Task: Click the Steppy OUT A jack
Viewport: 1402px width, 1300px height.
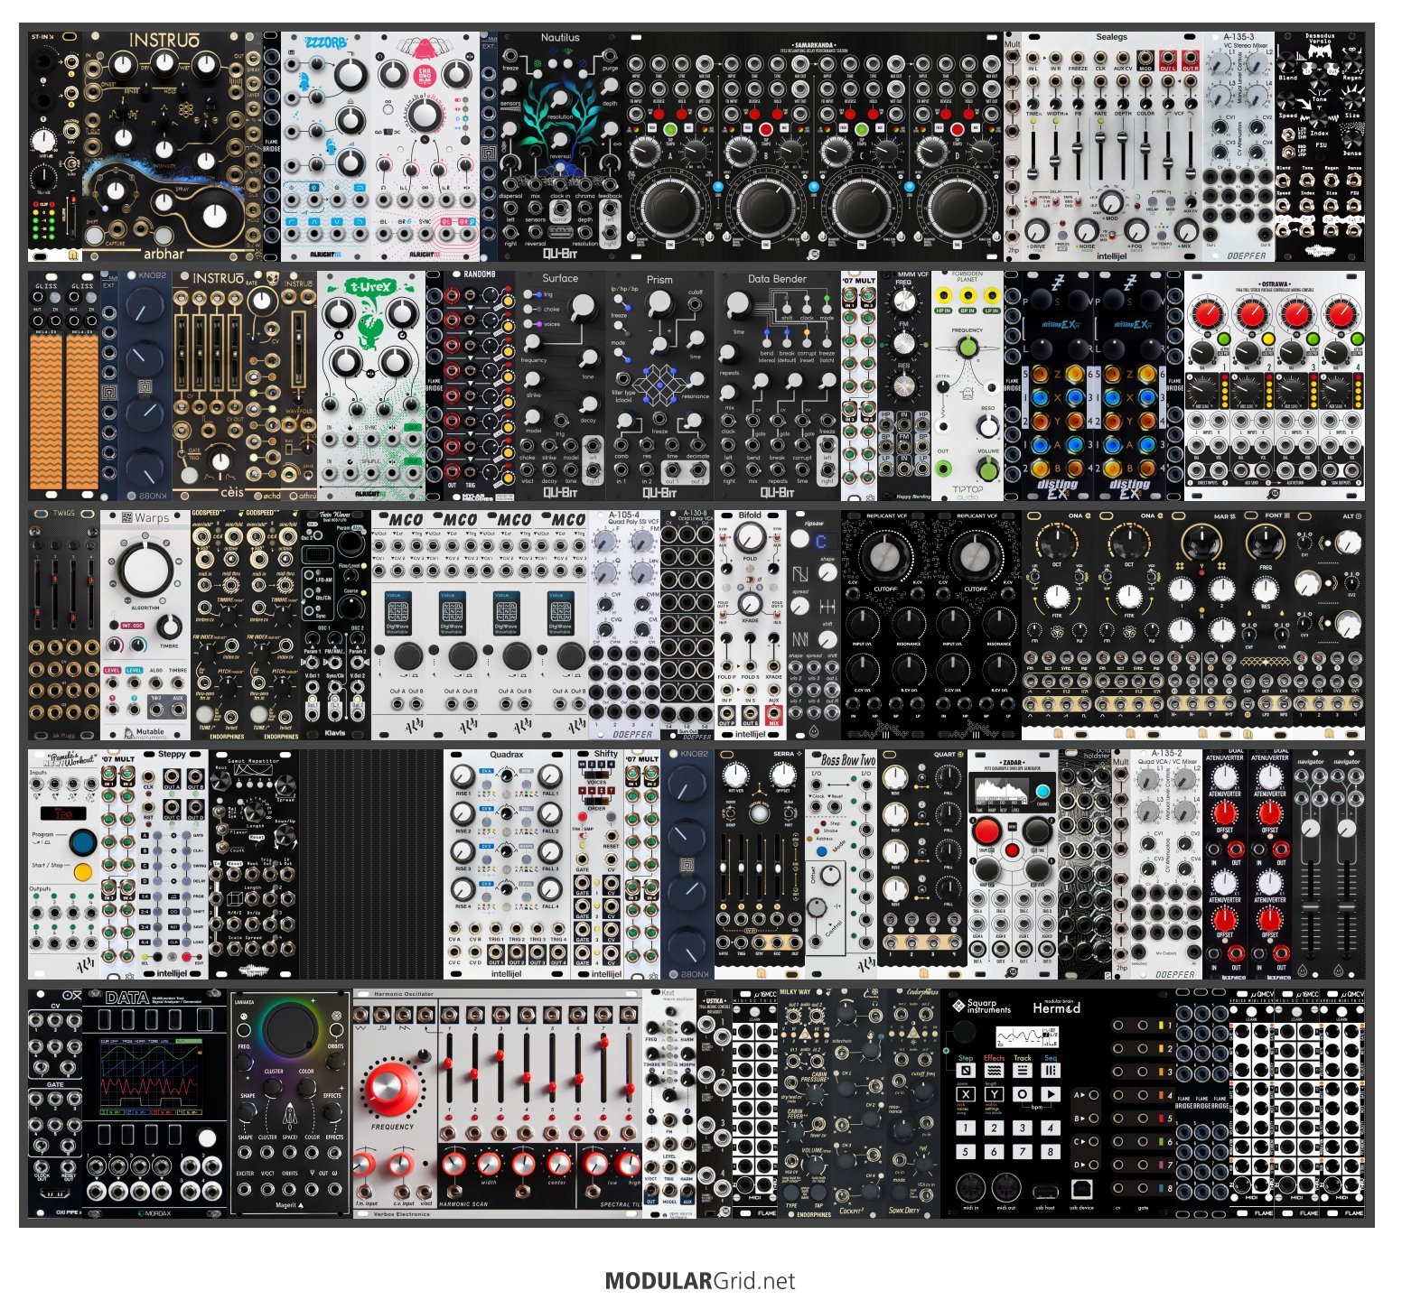Action: click(172, 775)
